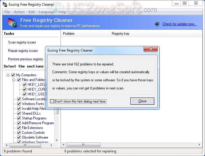Toggle the HKEY_LOC checkbox
Image resolution: width=205 pixels, height=156 pixels.
tap(25, 85)
